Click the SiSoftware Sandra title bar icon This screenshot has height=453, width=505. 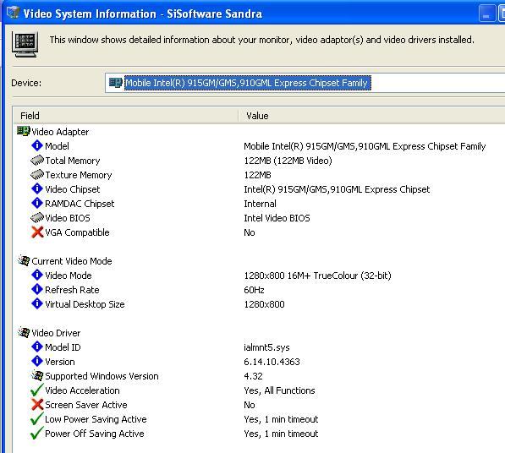coord(14,13)
